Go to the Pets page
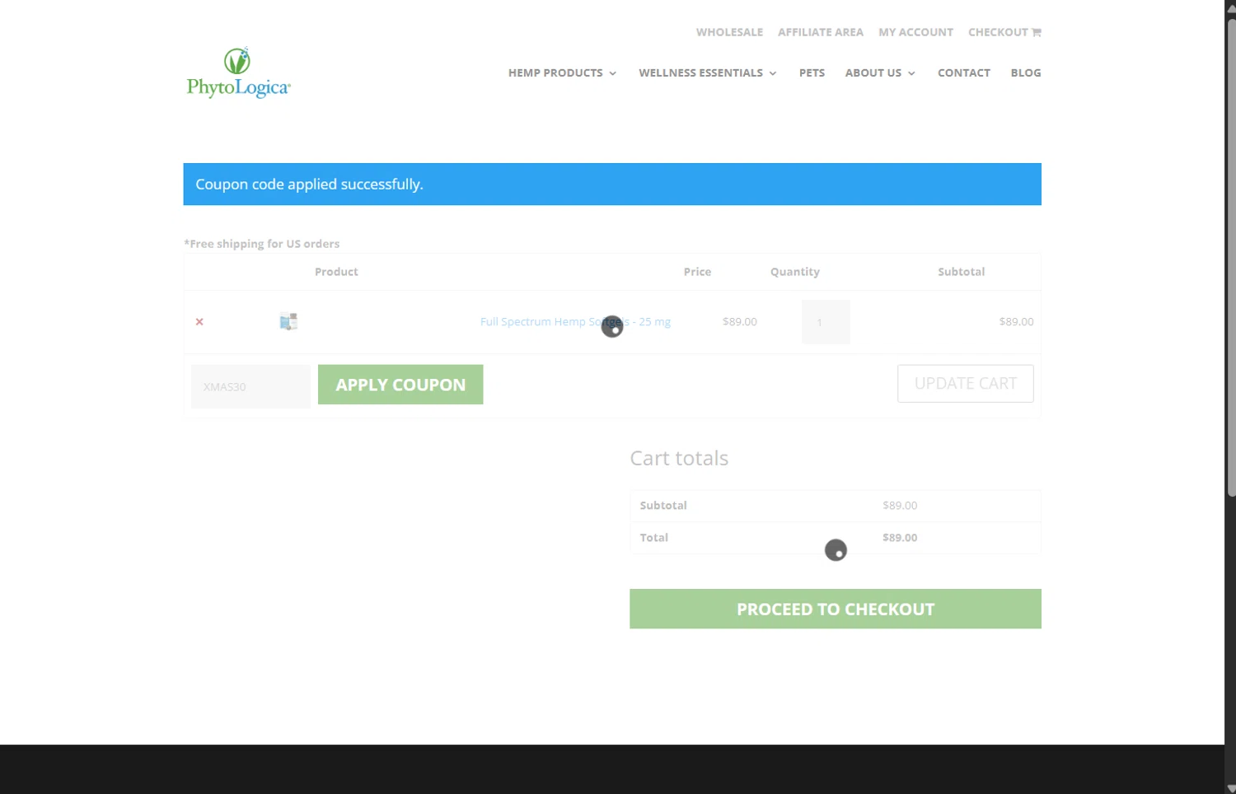The image size is (1236, 794). click(x=812, y=72)
